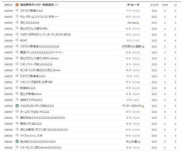
Task: Open the post titled BOAT
Action: click(x=24, y=40)
